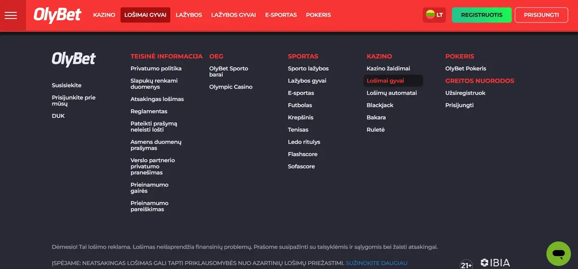Open Lažybos gyvai footer link

tap(307, 81)
